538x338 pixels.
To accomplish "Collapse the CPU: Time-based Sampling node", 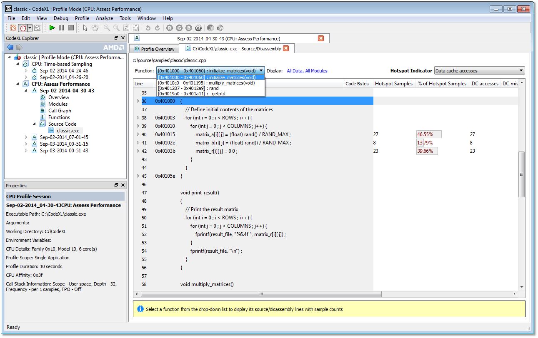I will point(18,64).
